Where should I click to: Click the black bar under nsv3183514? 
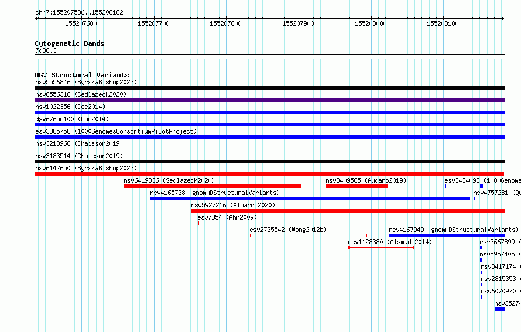coord(269,162)
